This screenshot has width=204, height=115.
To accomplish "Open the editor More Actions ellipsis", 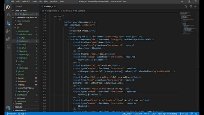I will point(195,6).
